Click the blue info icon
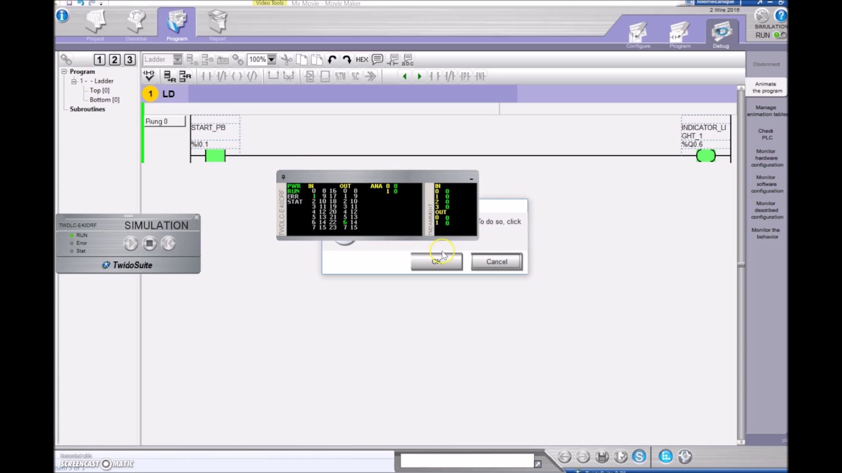The width and height of the screenshot is (842, 473). point(62,14)
